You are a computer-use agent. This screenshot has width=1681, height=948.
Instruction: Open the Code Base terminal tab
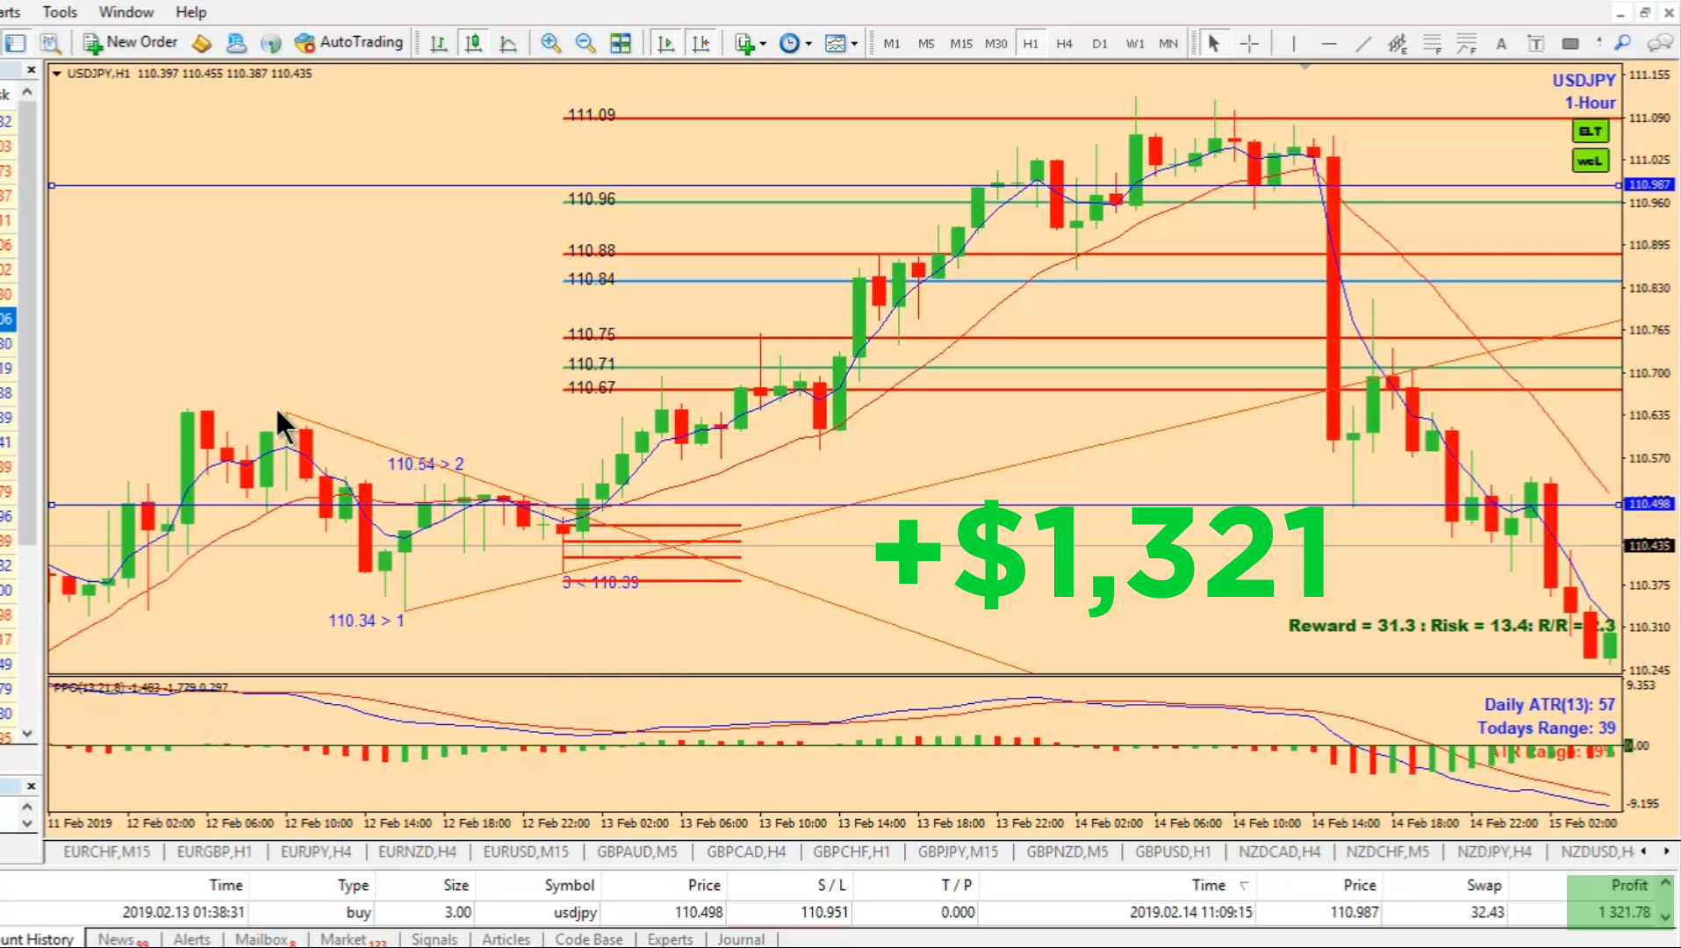(x=589, y=939)
